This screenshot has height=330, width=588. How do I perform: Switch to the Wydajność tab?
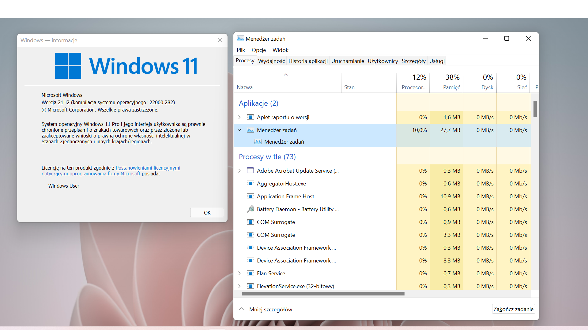click(271, 61)
